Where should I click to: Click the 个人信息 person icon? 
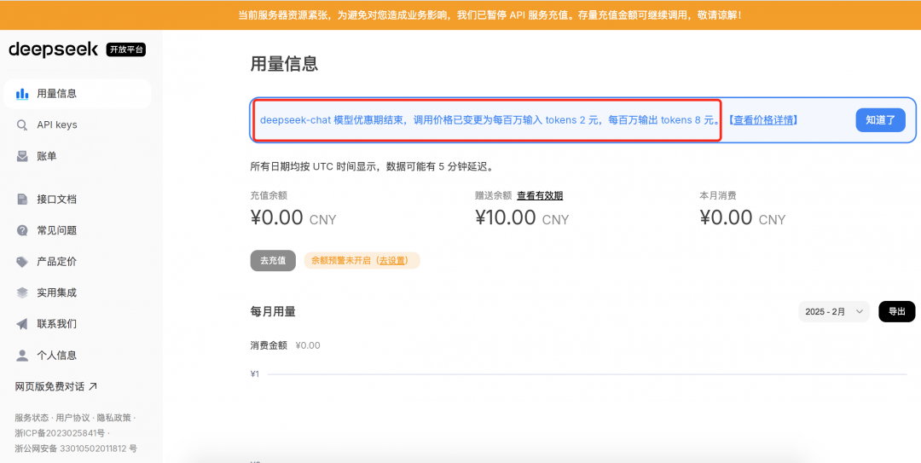click(22, 356)
